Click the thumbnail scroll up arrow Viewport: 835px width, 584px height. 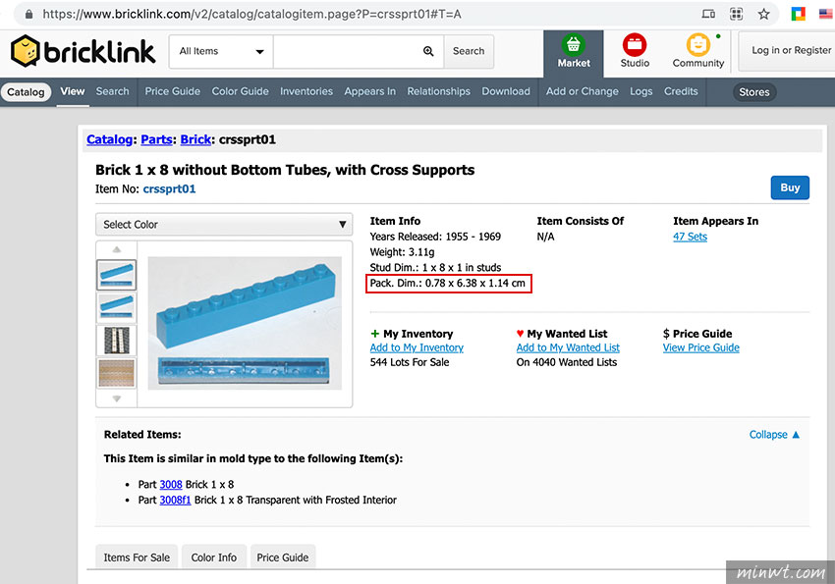(x=117, y=249)
